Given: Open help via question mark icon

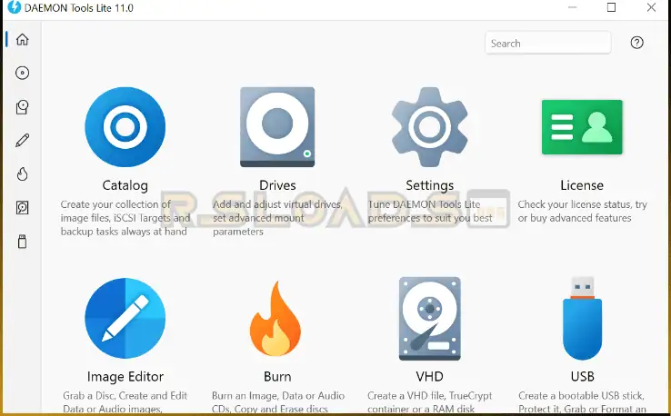Looking at the screenshot, I should click(x=636, y=43).
